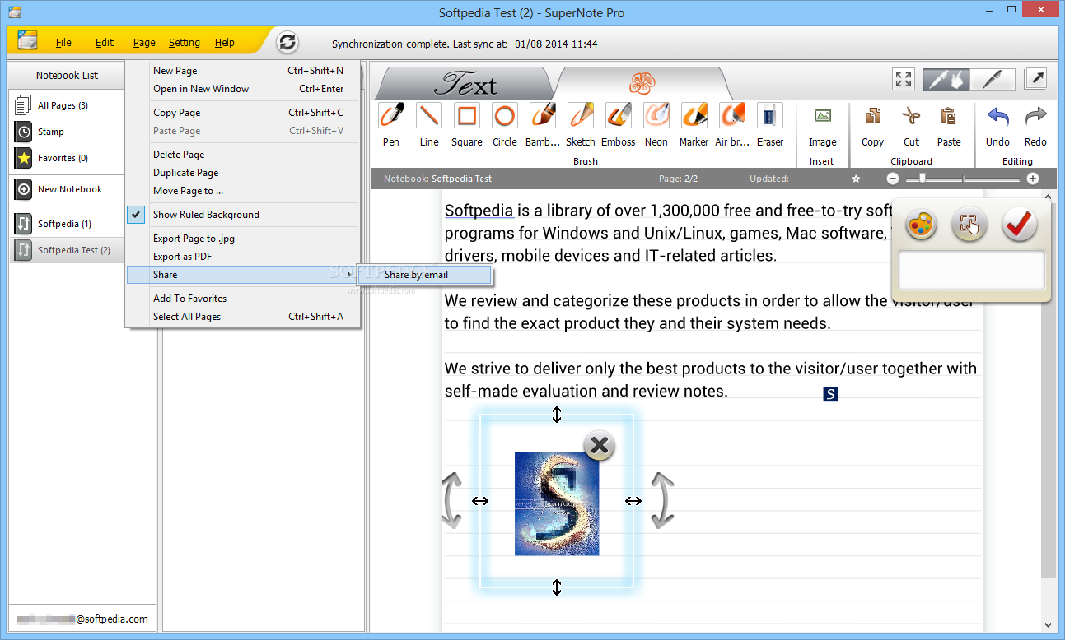The height and width of the screenshot is (640, 1065).
Task: Switch to the Text tab
Action: click(x=465, y=83)
